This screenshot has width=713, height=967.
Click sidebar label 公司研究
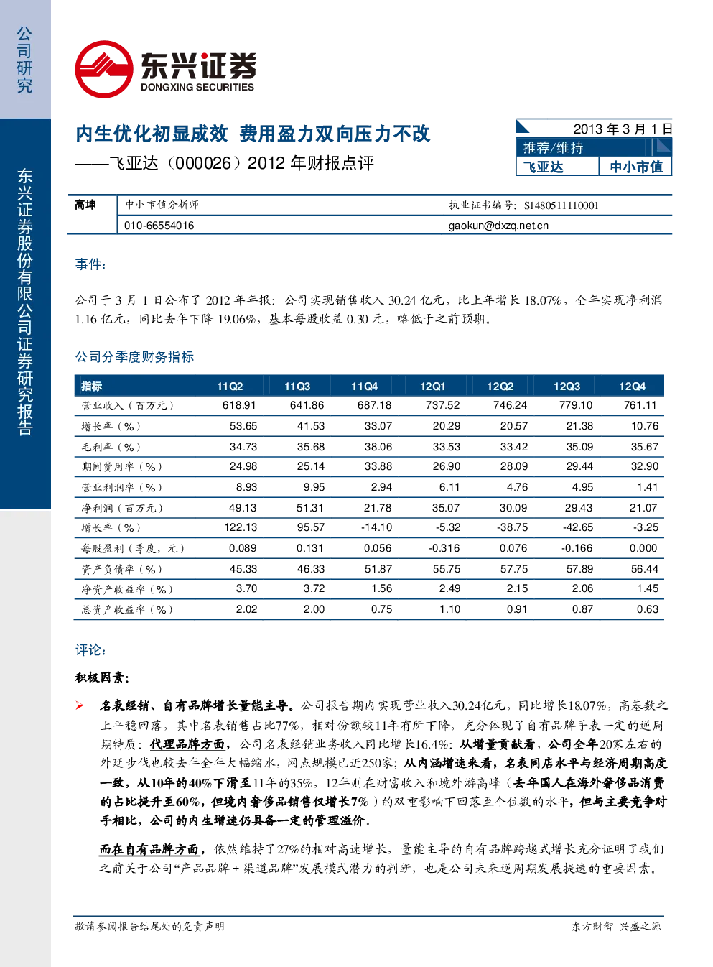[24, 60]
